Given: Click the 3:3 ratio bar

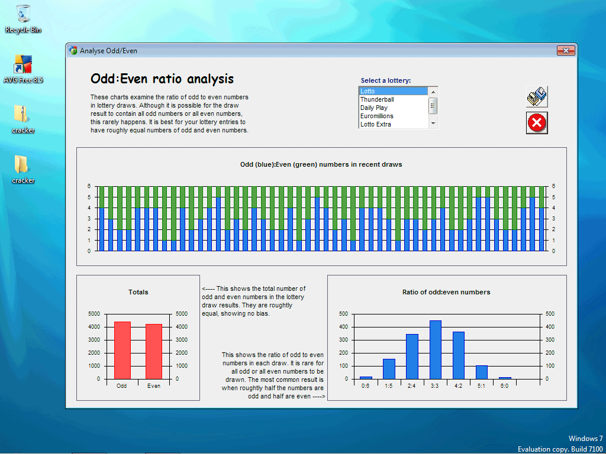Looking at the screenshot, I should (x=436, y=350).
